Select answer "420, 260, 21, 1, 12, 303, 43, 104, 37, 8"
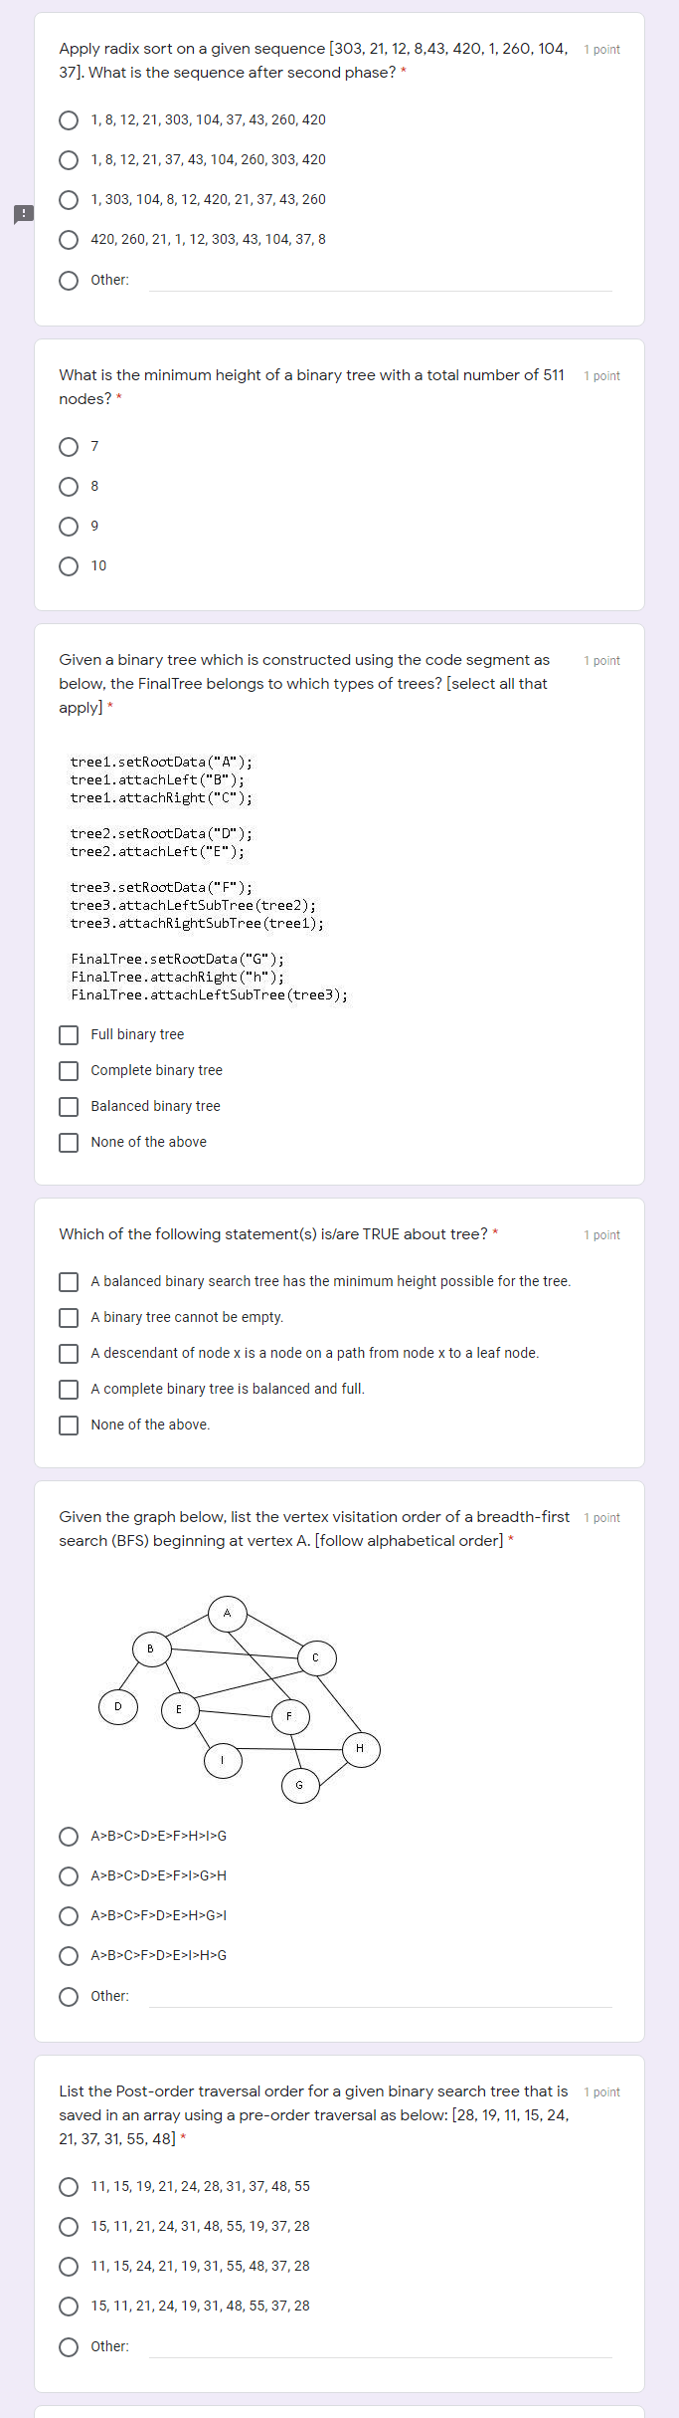This screenshot has height=2418, width=679. click(69, 239)
